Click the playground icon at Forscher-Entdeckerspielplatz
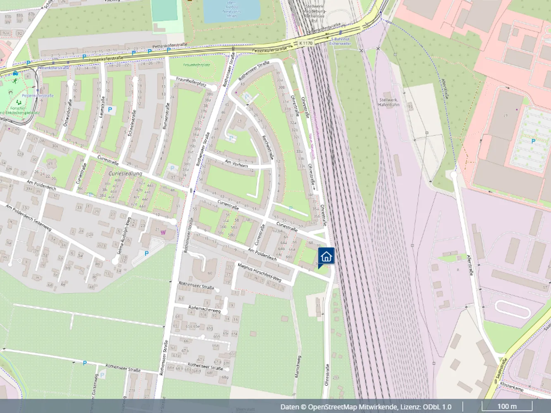This screenshot has height=413, width=551. (18, 102)
